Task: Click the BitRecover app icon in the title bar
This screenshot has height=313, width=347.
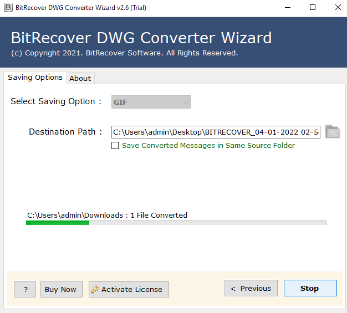Action: click(x=8, y=8)
